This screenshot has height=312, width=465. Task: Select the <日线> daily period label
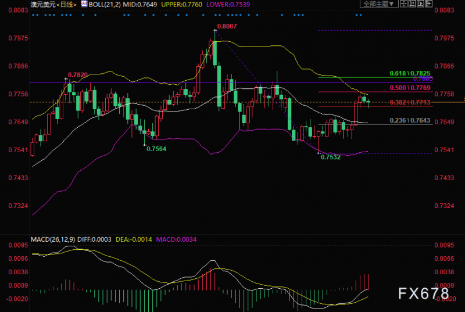[x=66, y=5]
